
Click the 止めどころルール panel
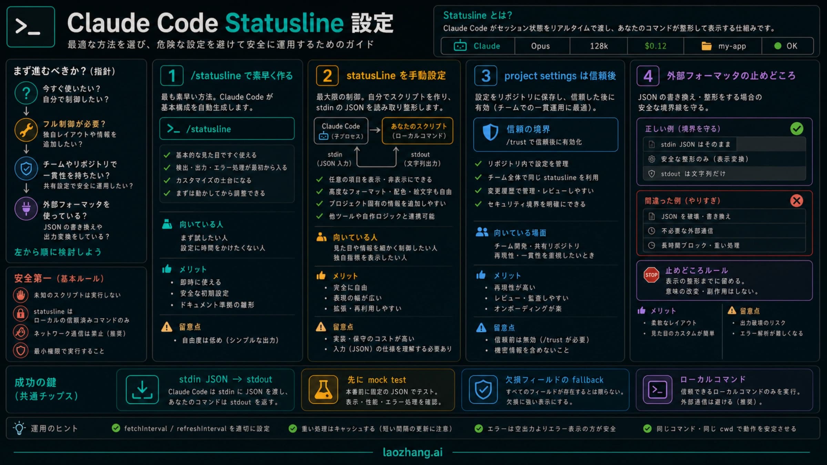(x=724, y=280)
